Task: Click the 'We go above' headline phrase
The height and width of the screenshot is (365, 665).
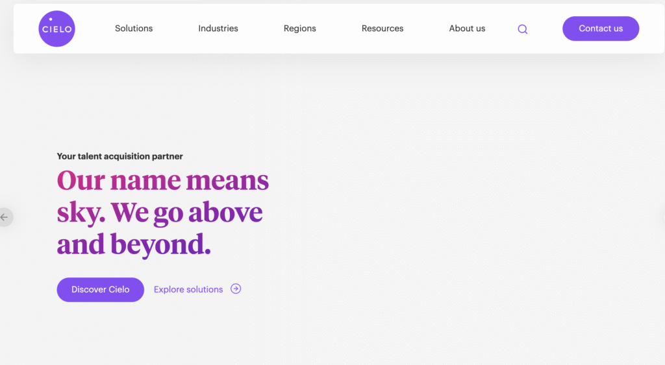Action: click(x=186, y=213)
